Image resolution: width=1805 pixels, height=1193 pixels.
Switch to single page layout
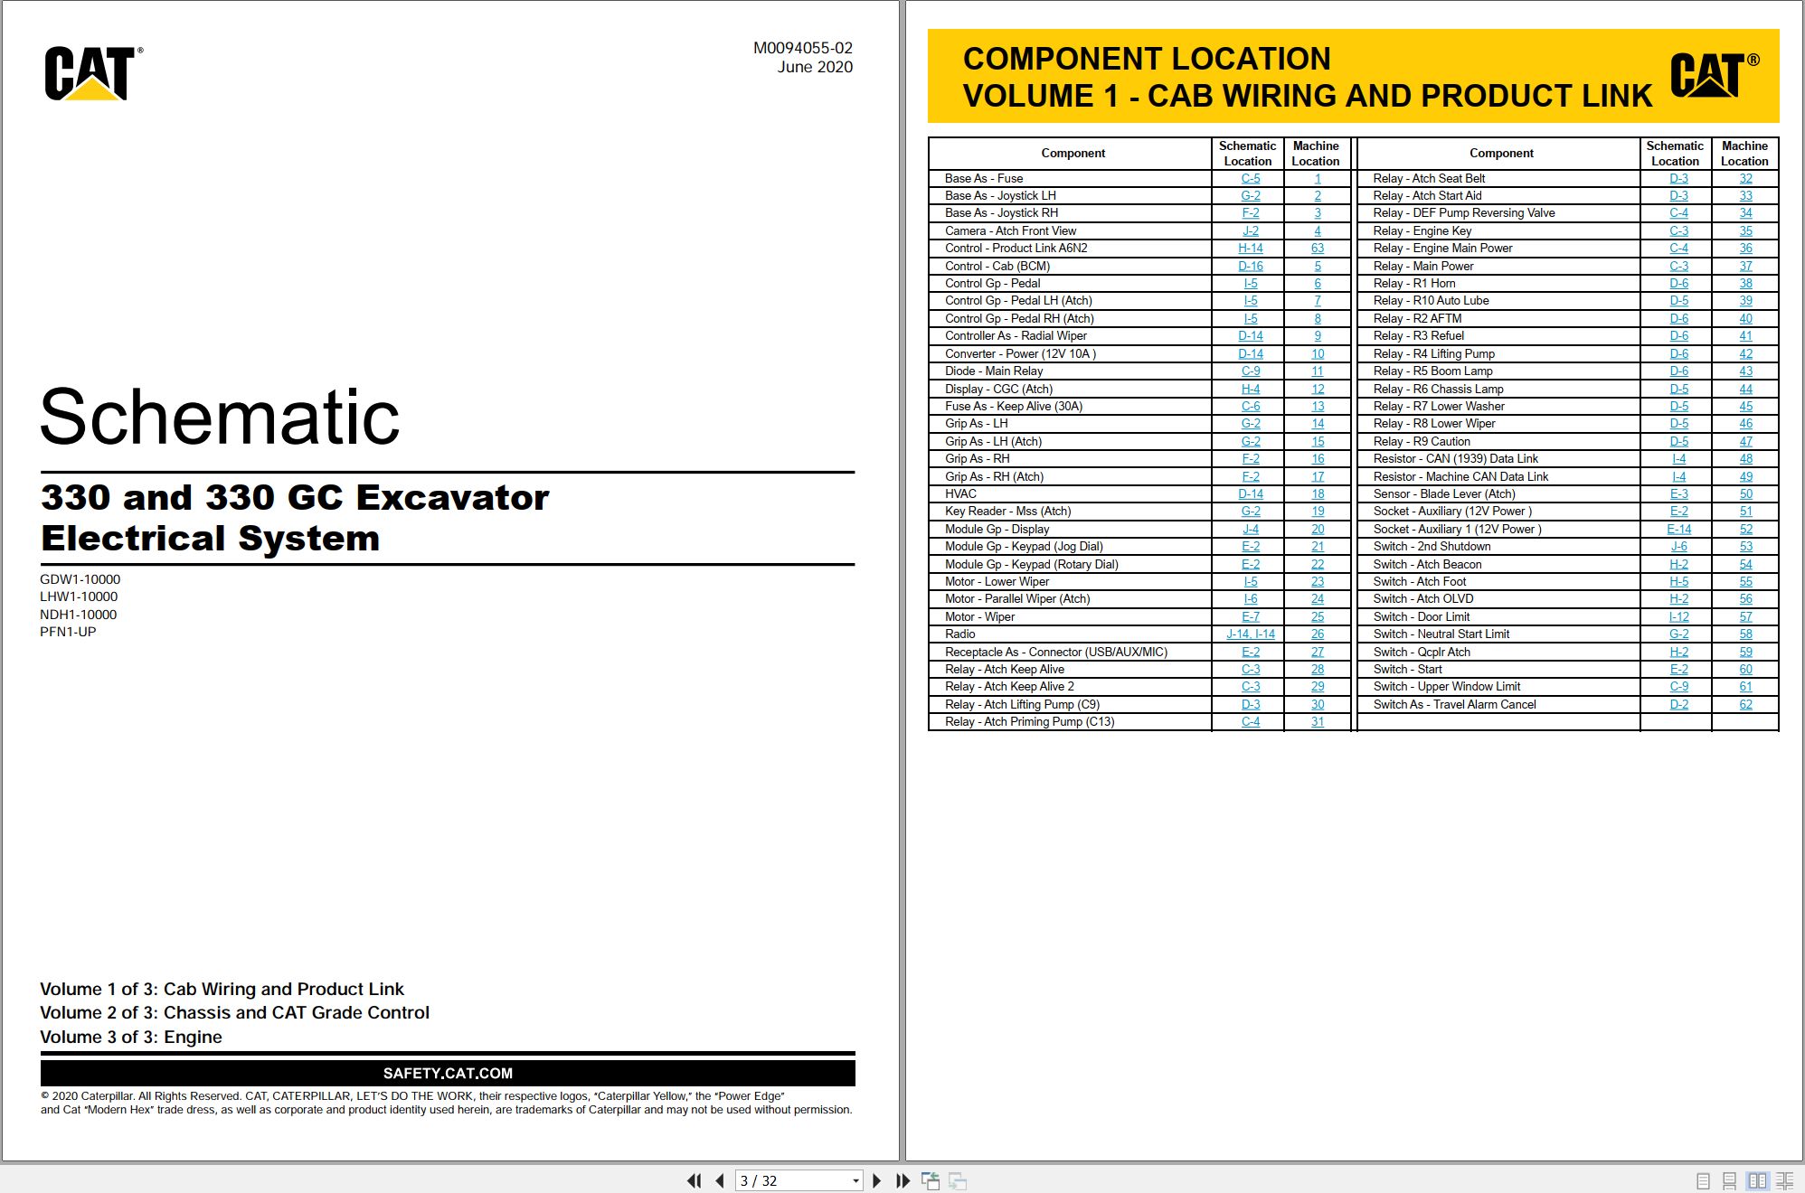click(x=1703, y=1181)
